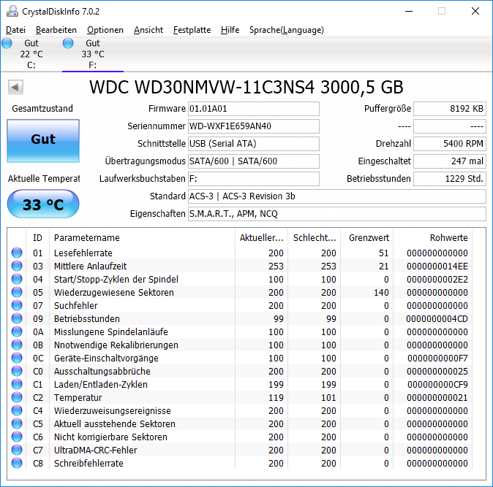
Task: Open the Bearbeiten menu
Action: (x=56, y=30)
